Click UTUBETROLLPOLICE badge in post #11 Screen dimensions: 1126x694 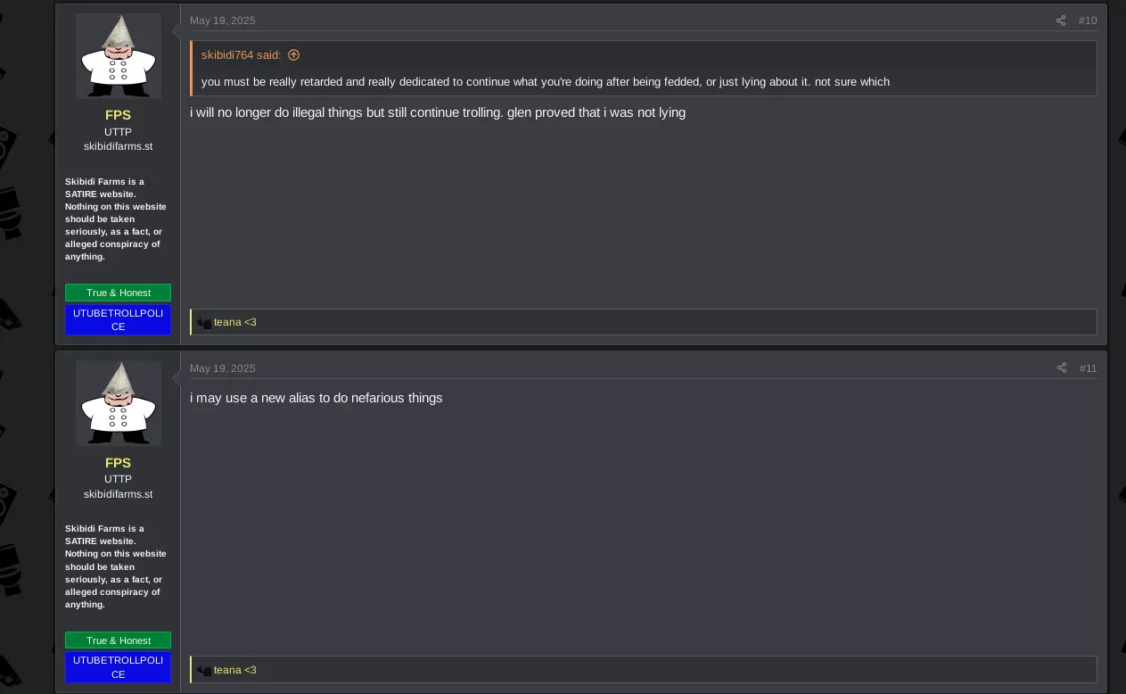pos(119,667)
